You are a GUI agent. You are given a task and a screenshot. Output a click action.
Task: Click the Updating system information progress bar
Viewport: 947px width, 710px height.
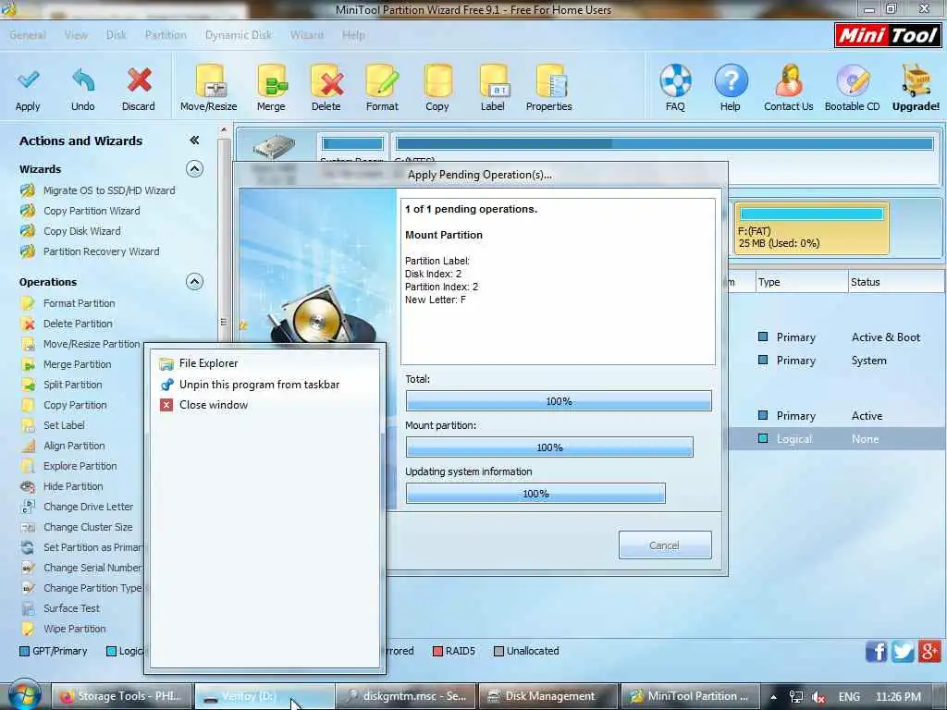pyautogui.click(x=535, y=494)
